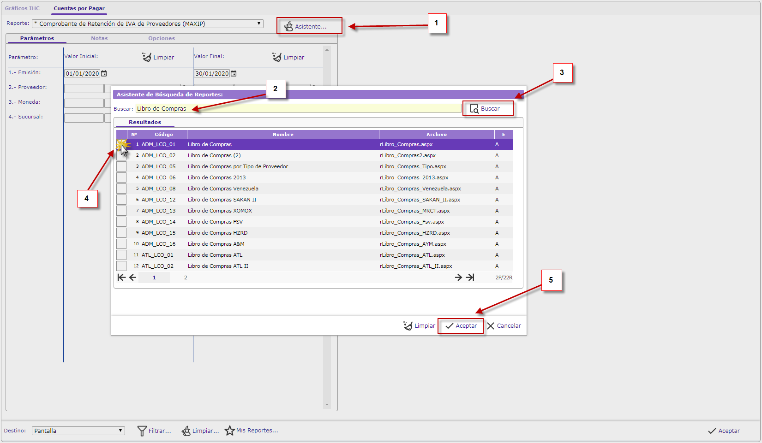Viewport: 762px width, 443px height.
Task: Open Mis Reportes star icon
Action: 229,431
